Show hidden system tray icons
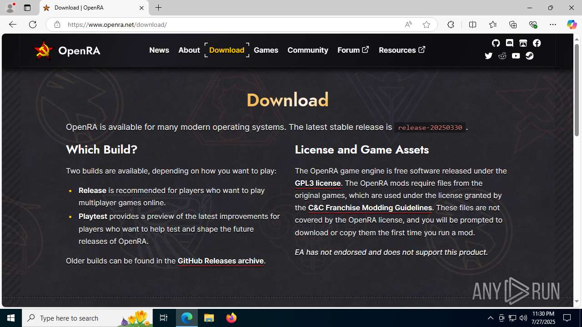 tap(490, 318)
